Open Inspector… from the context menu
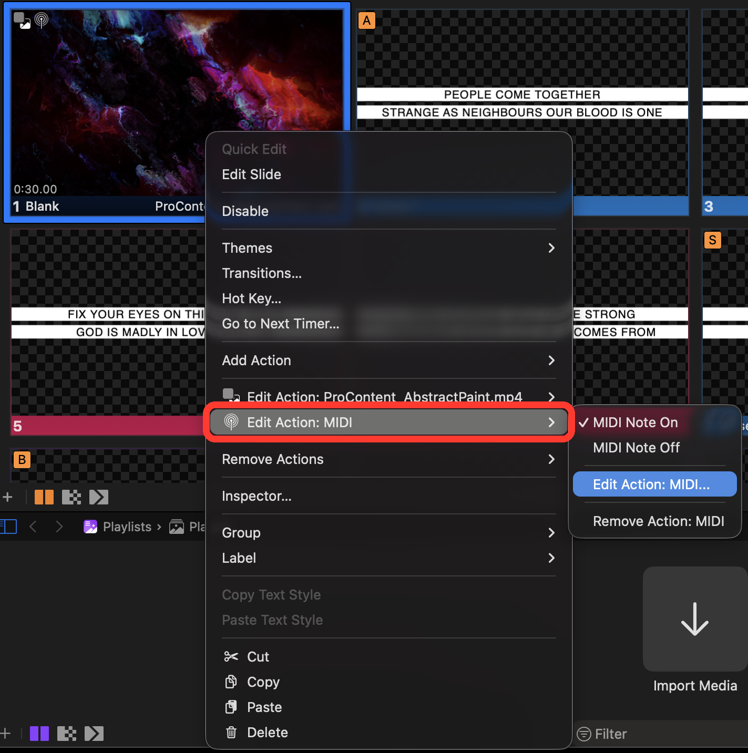 click(389, 496)
